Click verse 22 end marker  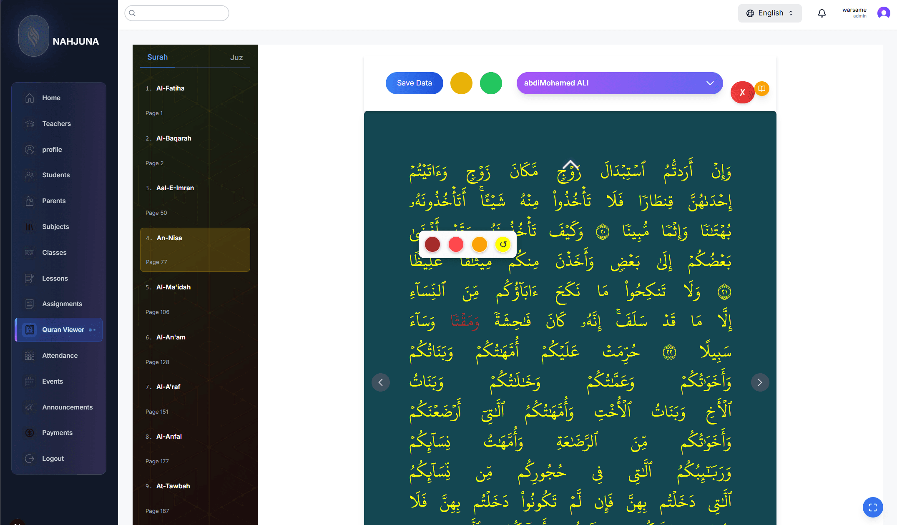coord(669,352)
